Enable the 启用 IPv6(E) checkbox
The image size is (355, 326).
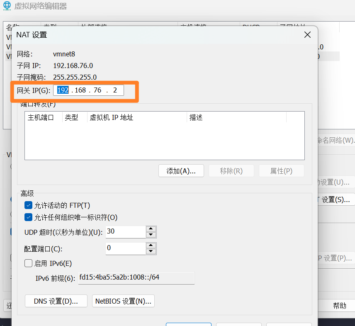point(28,263)
